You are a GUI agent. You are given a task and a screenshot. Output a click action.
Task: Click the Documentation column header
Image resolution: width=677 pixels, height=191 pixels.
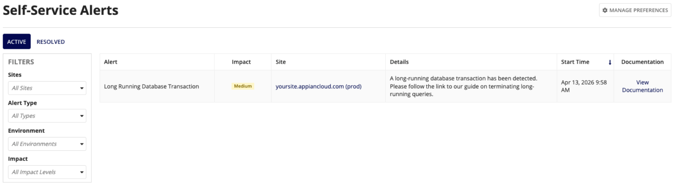[x=642, y=62]
